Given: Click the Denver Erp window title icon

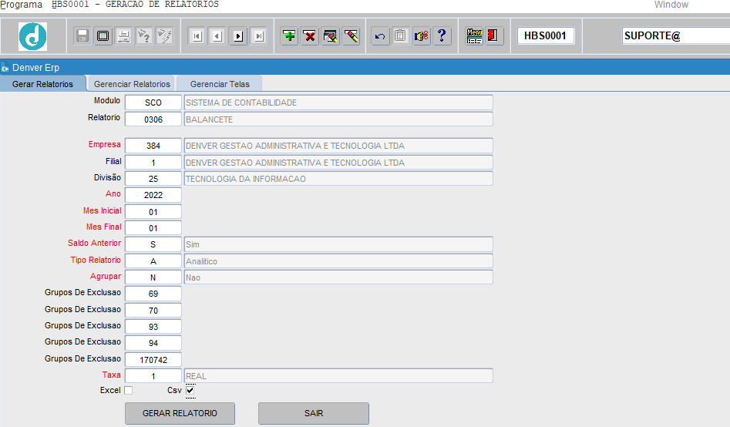Looking at the screenshot, I should [x=5, y=68].
